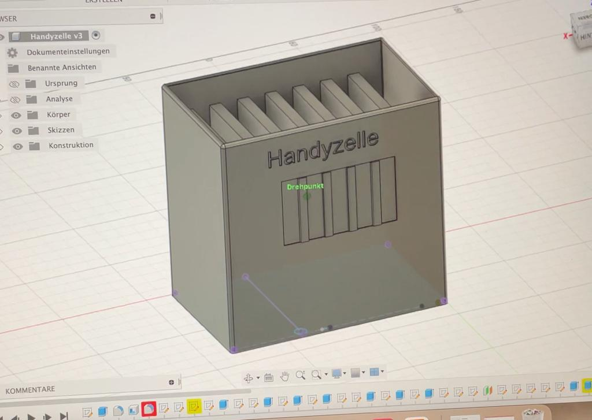Open the zoom options dropdown arrow
Screen dimensions: 592x420
[326, 374]
